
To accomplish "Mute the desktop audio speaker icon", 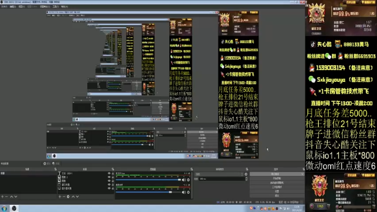I will pyautogui.click(x=184, y=180).
